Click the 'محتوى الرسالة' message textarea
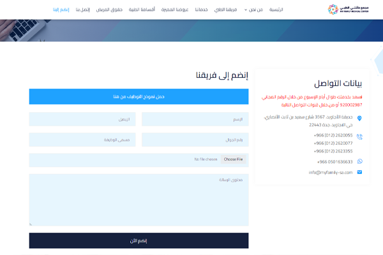383x255 pixels. [x=139, y=200]
